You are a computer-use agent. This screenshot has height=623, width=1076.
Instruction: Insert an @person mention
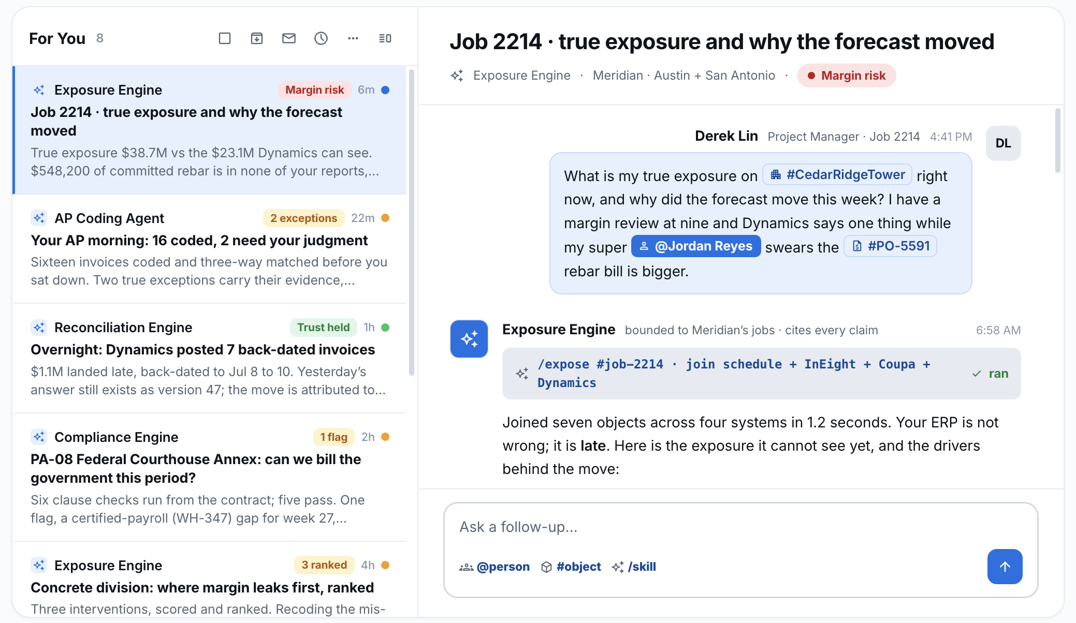coord(495,567)
